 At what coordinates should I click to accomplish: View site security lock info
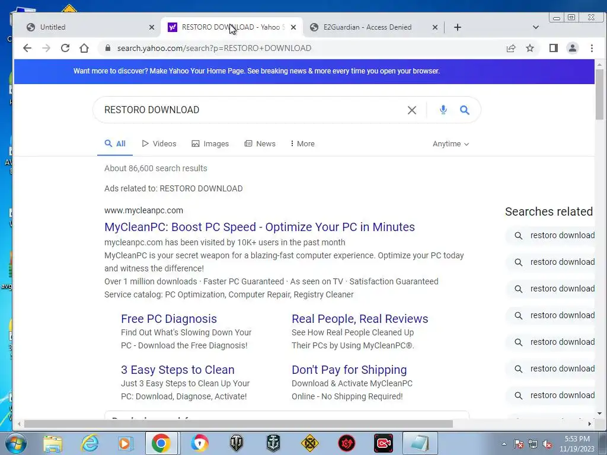coord(108,48)
